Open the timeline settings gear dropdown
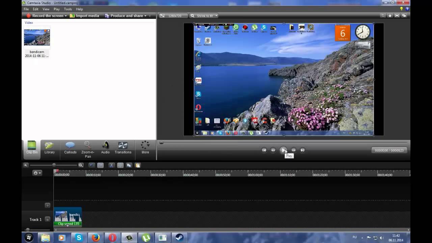This screenshot has height=243, width=432. coord(37,173)
